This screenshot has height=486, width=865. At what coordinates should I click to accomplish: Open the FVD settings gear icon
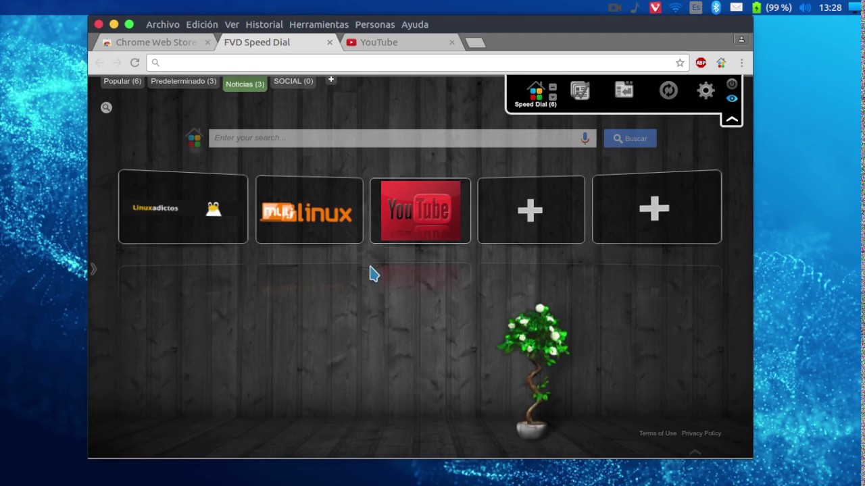(x=706, y=90)
